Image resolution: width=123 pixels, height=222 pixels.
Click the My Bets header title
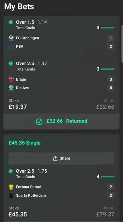click(19, 7)
